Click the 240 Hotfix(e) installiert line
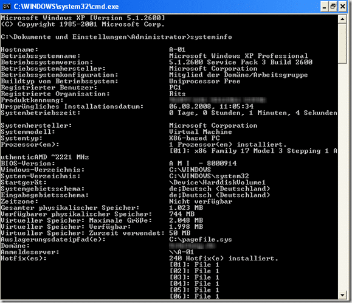This screenshot has height=303, width=352. (x=224, y=259)
